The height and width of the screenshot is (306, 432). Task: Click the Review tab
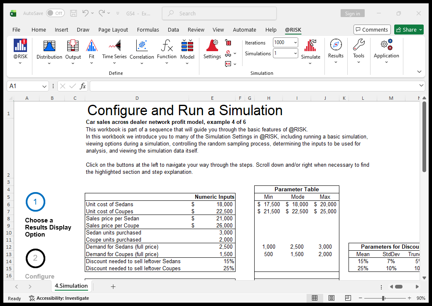coord(196,30)
